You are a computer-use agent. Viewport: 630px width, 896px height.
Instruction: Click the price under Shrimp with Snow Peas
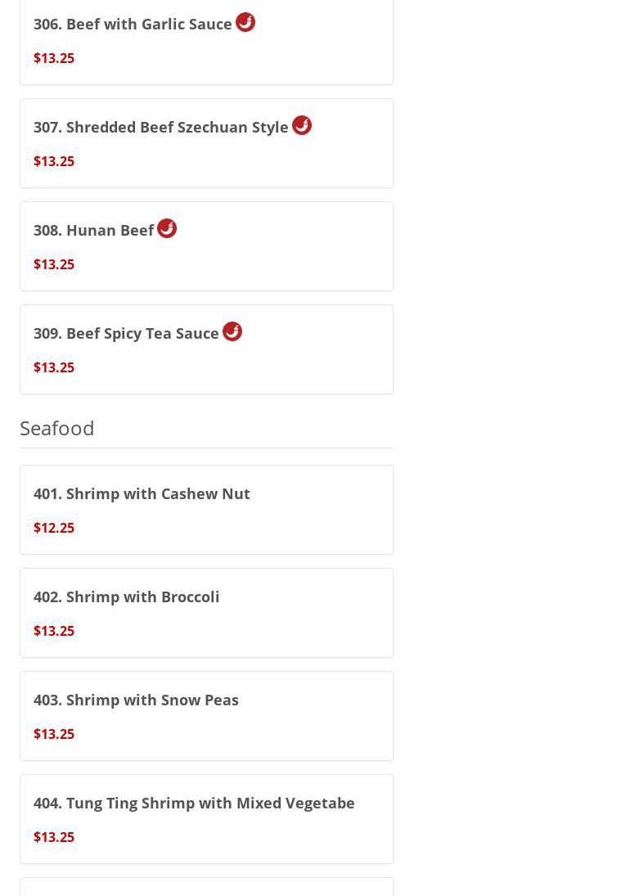click(x=54, y=734)
